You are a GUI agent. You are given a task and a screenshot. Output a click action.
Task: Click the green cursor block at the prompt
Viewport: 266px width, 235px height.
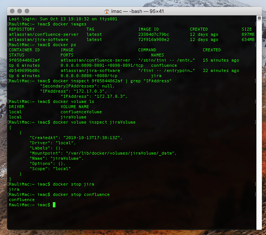[54, 205]
